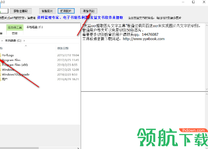Select the 用户 folder

pyautogui.click(x=5, y=79)
